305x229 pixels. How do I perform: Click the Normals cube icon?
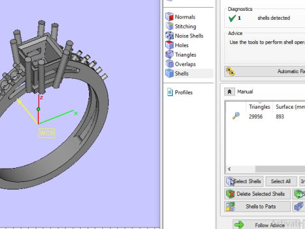(170, 17)
